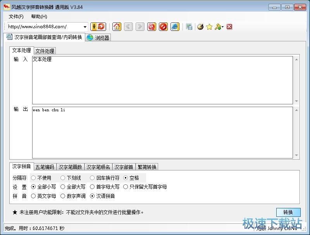Switch to the 汉字部首 tab
The width and height of the screenshot is (310, 235).
coord(124,167)
